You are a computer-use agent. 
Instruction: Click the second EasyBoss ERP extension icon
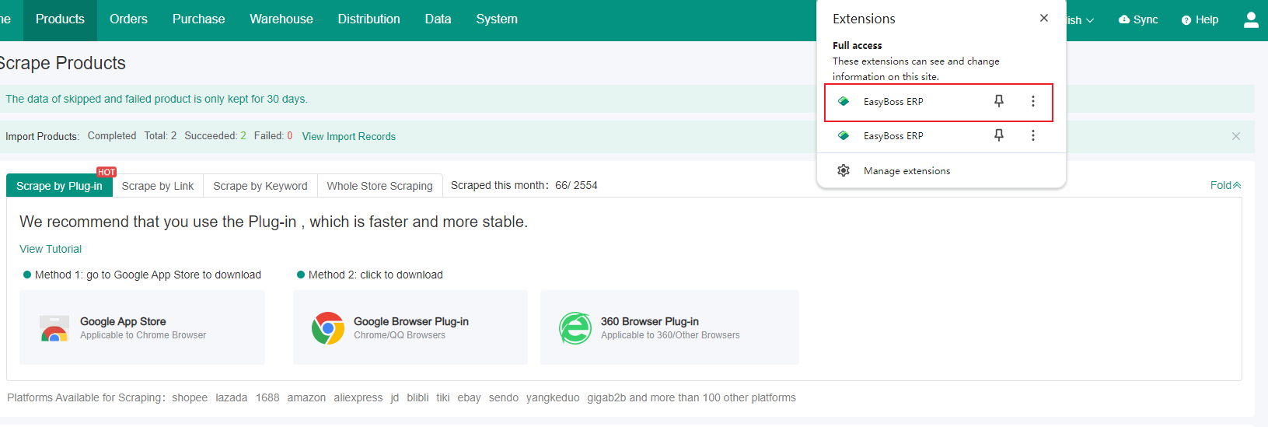tap(844, 135)
